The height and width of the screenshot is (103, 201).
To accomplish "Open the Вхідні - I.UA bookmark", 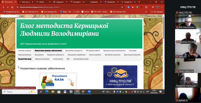I will tap(65, 12).
